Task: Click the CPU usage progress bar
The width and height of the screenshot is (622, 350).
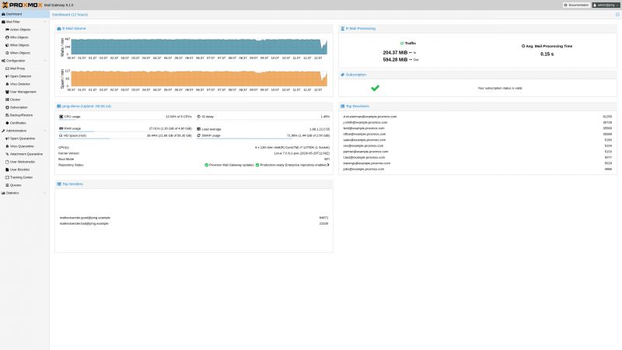Action: (x=125, y=120)
